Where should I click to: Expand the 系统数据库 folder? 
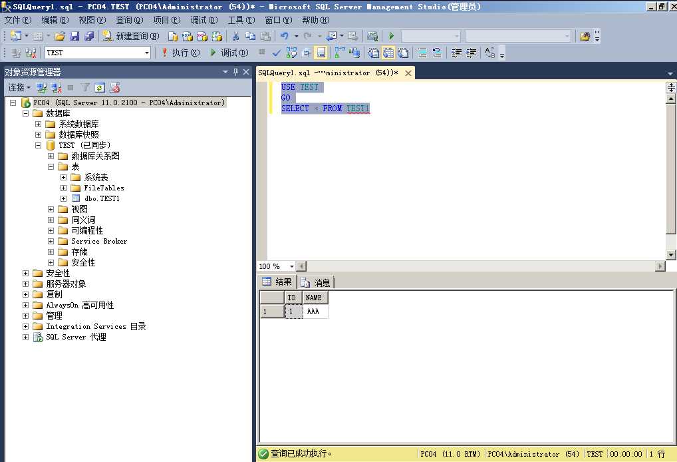(38, 124)
